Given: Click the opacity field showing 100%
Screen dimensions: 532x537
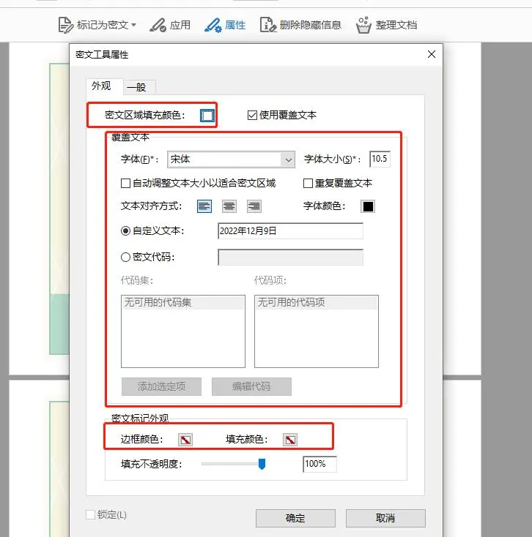Looking at the screenshot, I should 319,464.
